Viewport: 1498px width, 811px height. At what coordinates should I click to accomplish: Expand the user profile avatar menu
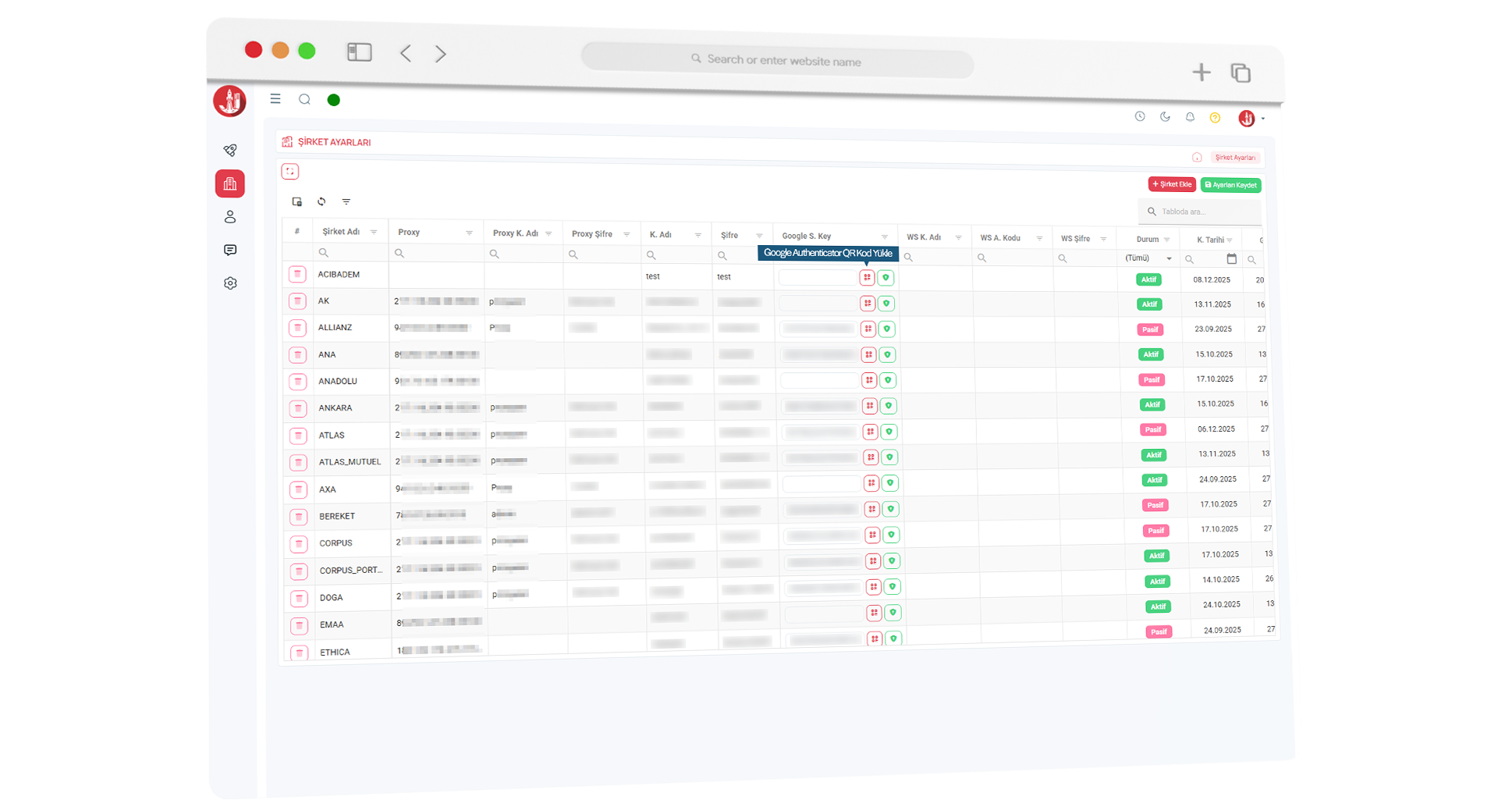1250,119
